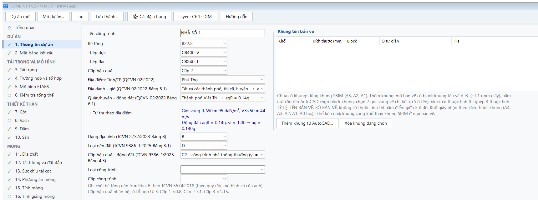This screenshot has width=538, height=200.
Task: Click the Tên công trình text field
Action: (223, 33)
